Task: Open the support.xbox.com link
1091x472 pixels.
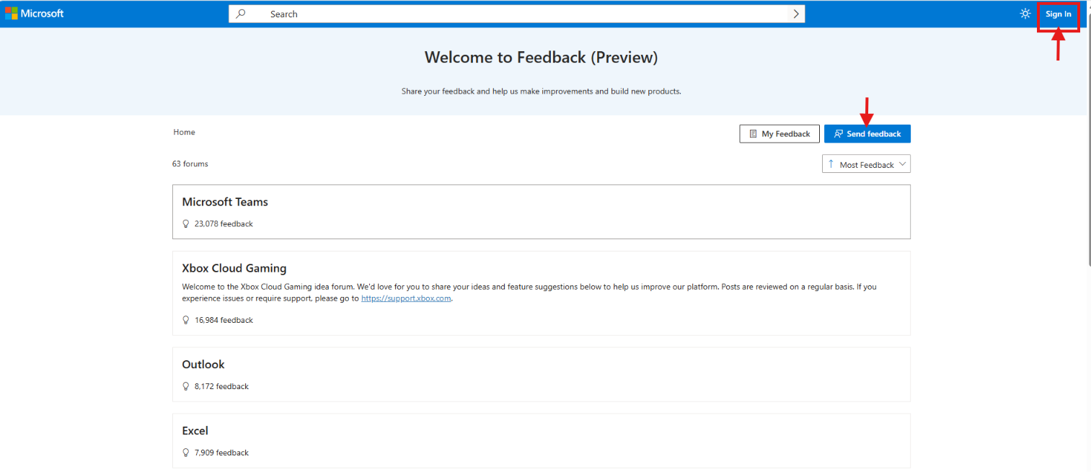Action: coord(406,298)
